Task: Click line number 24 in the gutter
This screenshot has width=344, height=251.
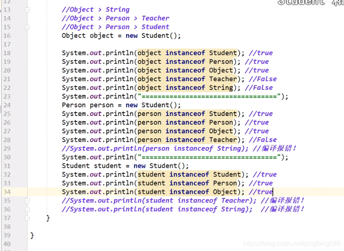Action: pyautogui.click(x=7, y=105)
